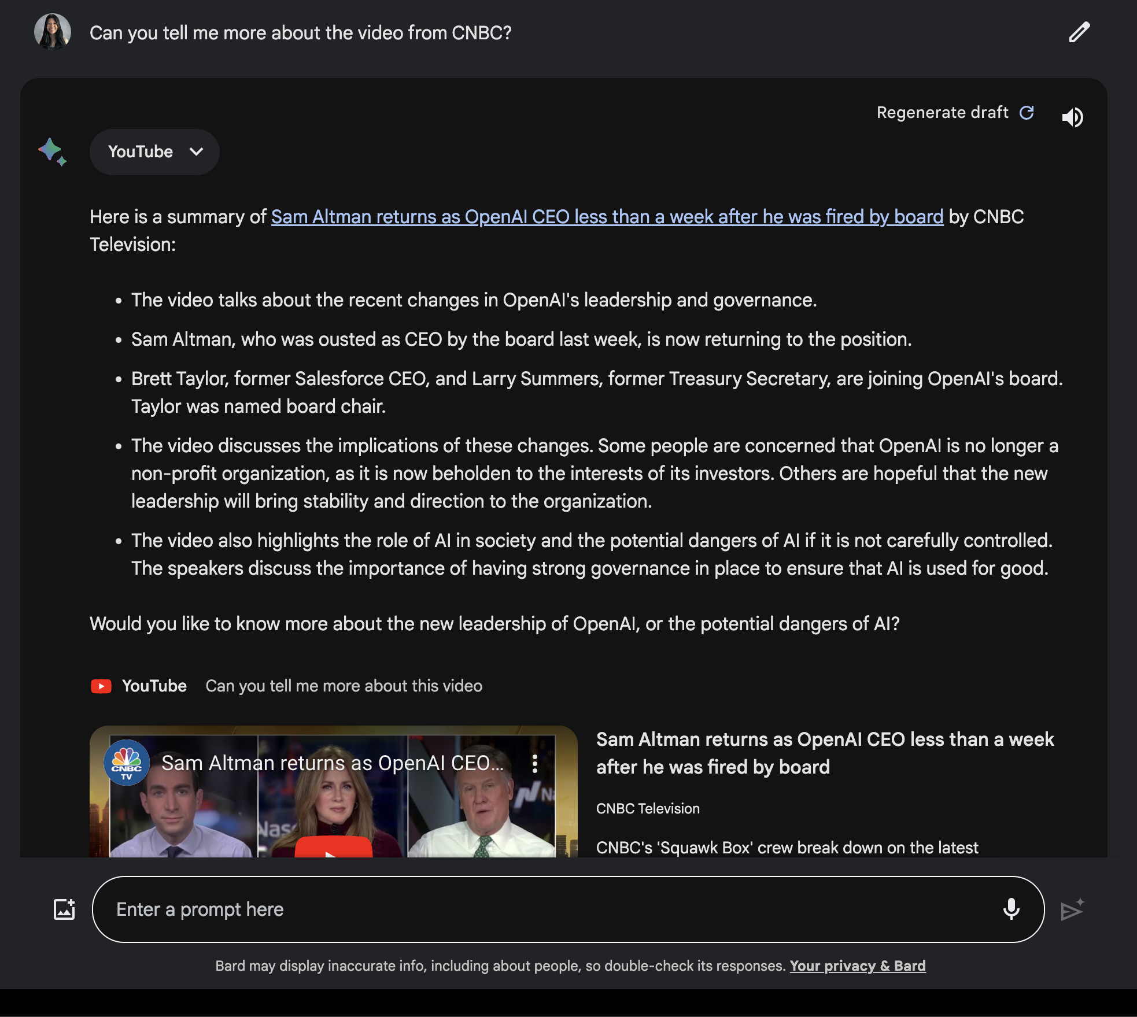Screen dimensions: 1137x1017
Task: Click the user profile avatar
Action: [x=53, y=32]
